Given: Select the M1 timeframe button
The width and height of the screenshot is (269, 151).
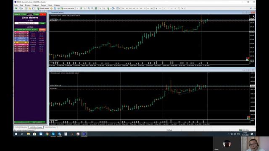Looking at the screenshot, I should pyautogui.click(x=123, y=8).
